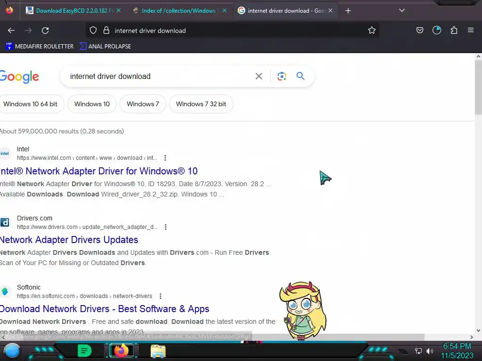Click the Intel site favicon
Viewport: 482px width, 361px height.
pyautogui.click(x=5, y=153)
